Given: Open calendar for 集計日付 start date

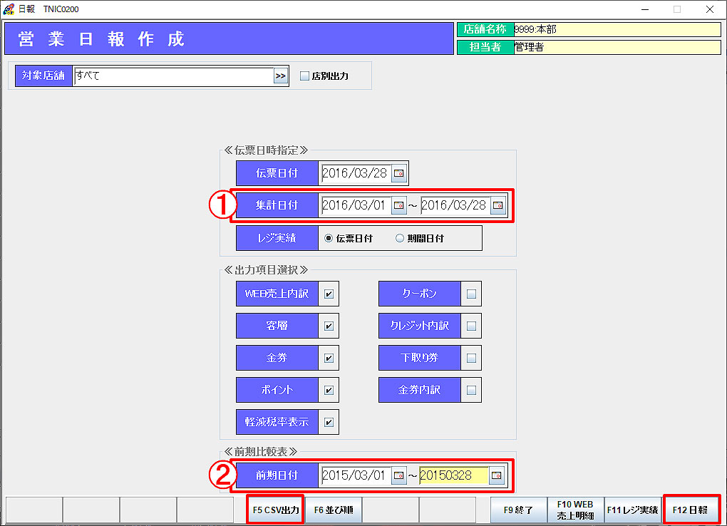Looking at the screenshot, I should pos(398,205).
